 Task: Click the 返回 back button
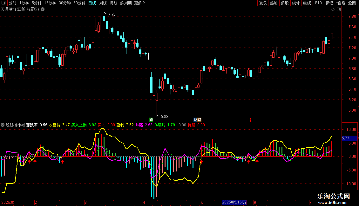coord(352,3)
